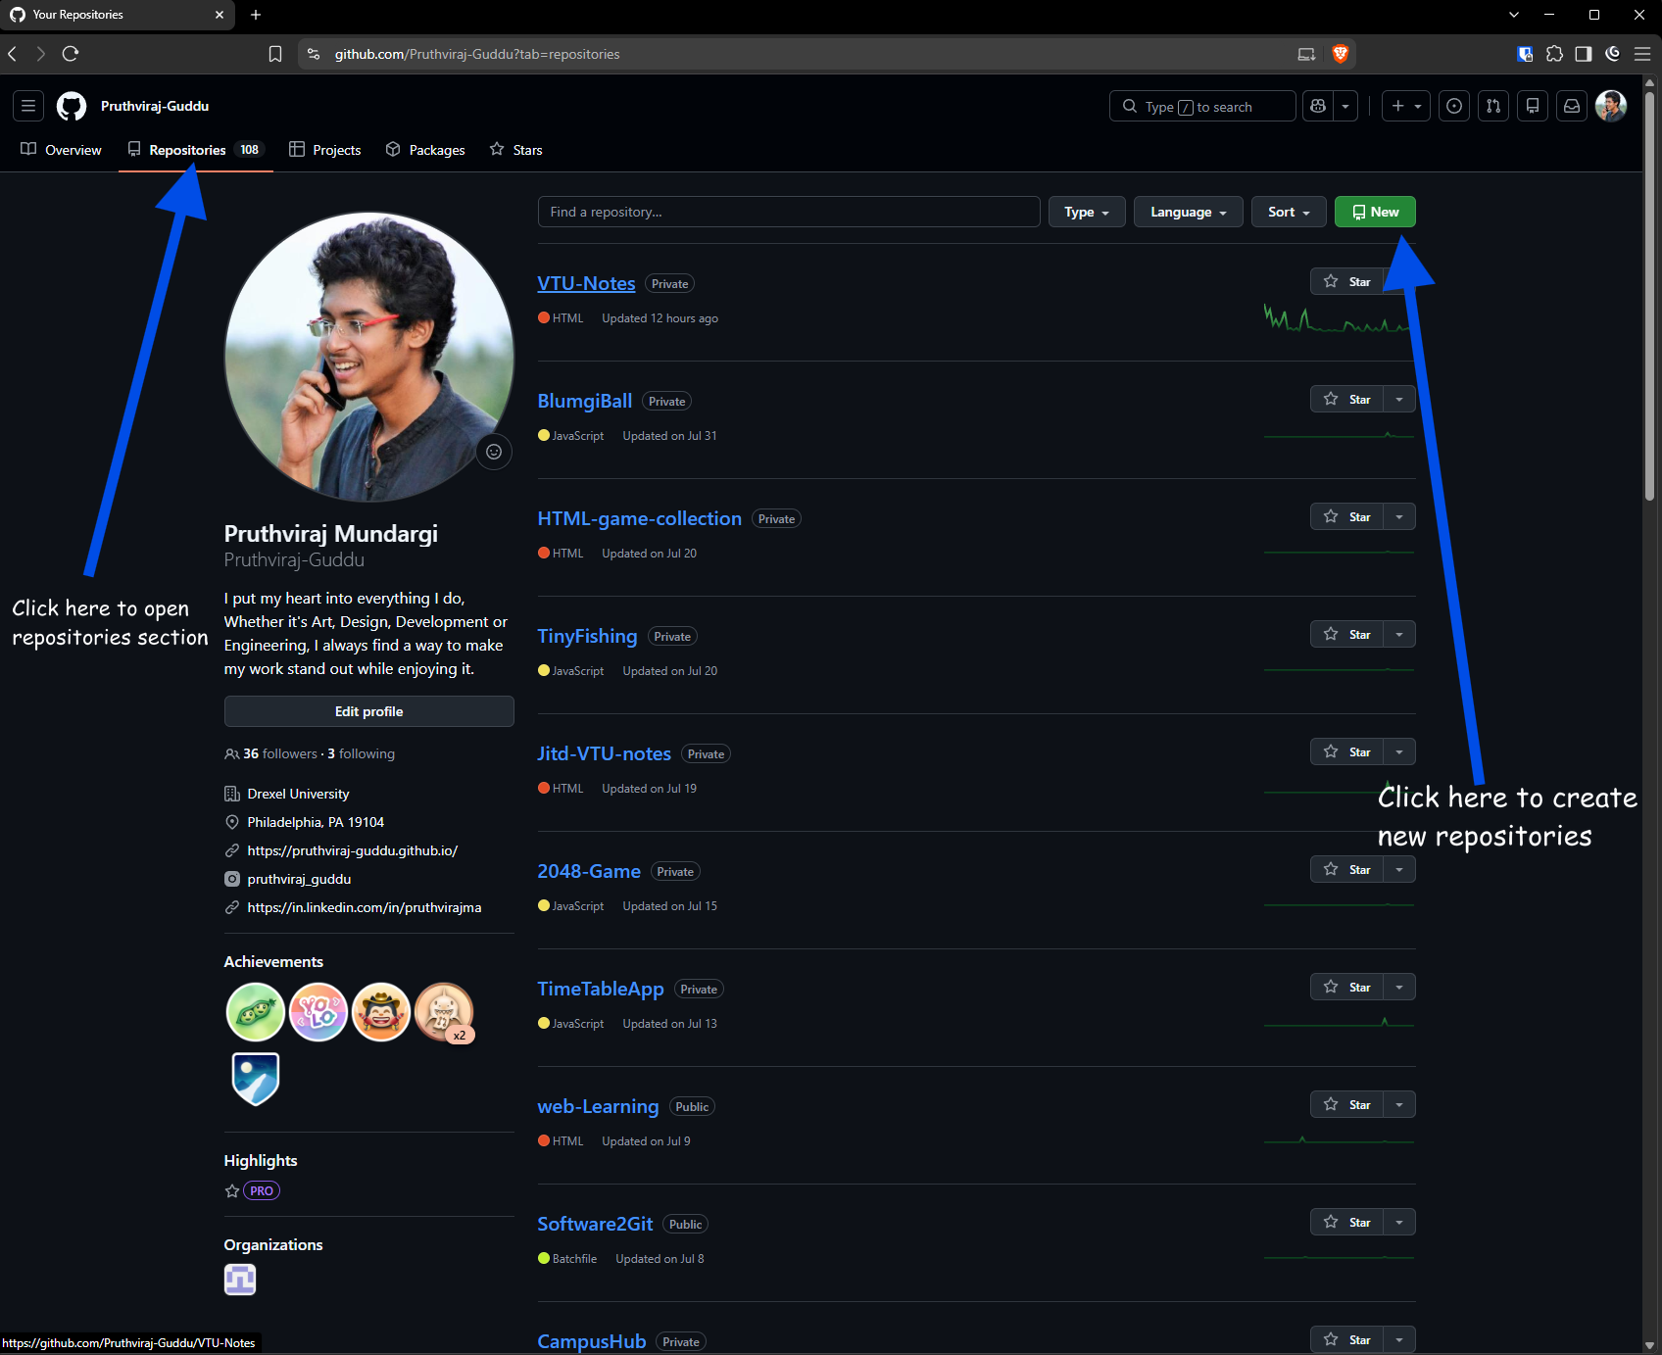Bookmark this page in the address bar
Screen dimensions: 1662x1355
[x=275, y=54]
